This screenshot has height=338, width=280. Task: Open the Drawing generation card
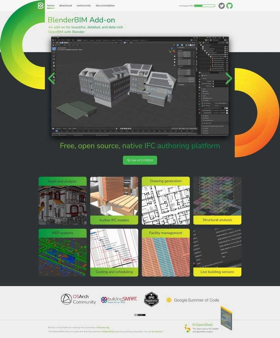(x=166, y=201)
